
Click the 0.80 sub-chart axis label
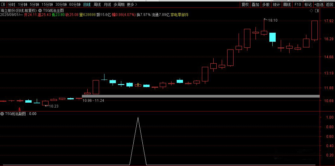pyautogui.click(x=330, y=127)
